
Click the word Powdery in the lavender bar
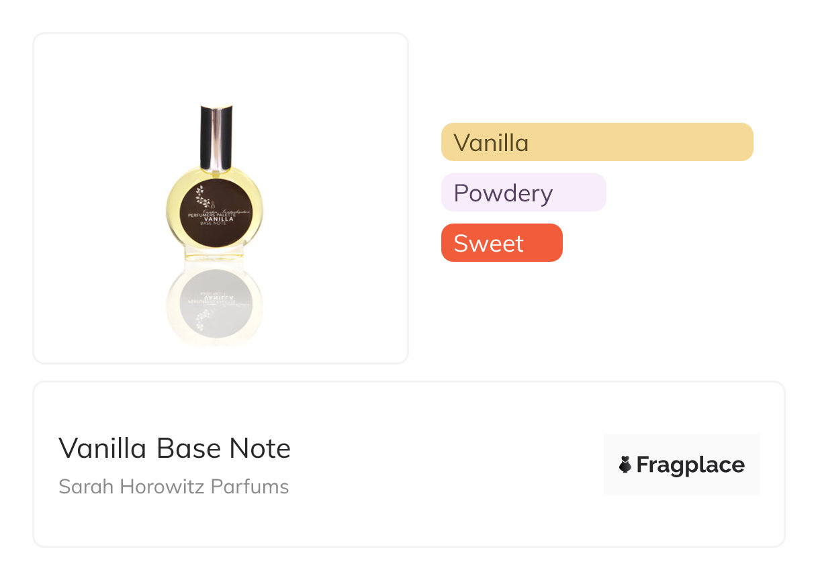pyautogui.click(x=503, y=193)
